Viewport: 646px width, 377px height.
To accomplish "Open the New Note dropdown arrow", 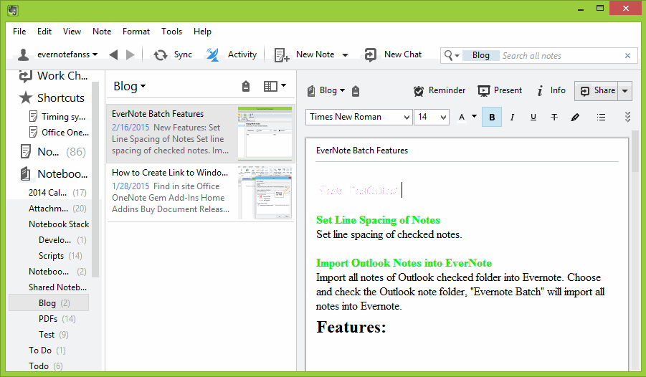I will click(x=346, y=54).
